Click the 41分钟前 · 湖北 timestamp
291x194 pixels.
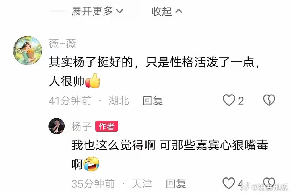(x=89, y=101)
